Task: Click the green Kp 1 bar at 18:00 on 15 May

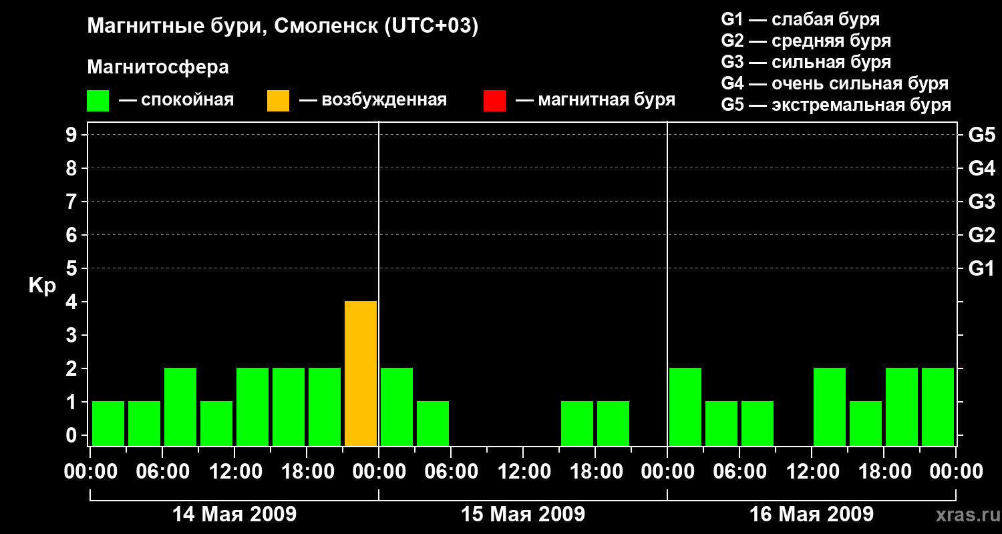Action: coord(613,423)
